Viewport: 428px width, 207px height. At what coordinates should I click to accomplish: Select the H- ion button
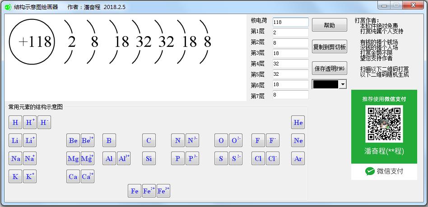click(x=44, y=123)
